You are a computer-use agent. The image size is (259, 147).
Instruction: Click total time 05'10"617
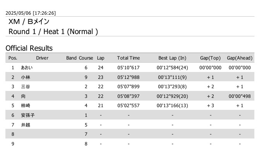(x=129, y=68)
